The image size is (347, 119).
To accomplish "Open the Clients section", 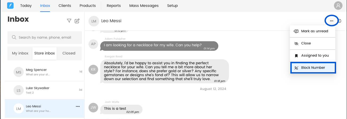I will coord(65,6).
